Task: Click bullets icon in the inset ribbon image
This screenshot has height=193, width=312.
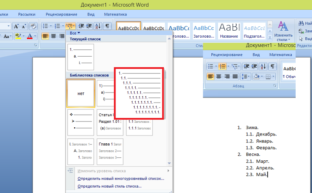Action: coord(211,66)
